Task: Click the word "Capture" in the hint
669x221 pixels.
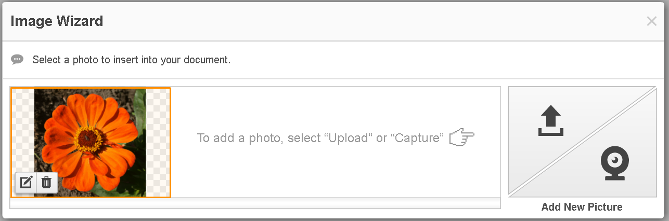Action: coord(419,138)
